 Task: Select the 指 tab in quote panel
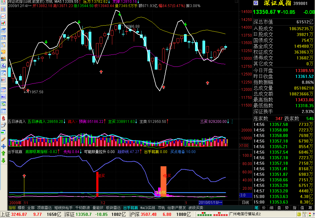click(x=294, y=208)
